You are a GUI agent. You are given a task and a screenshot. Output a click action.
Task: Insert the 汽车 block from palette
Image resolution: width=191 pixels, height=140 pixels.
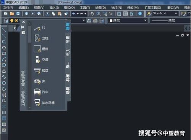point(41,92)
